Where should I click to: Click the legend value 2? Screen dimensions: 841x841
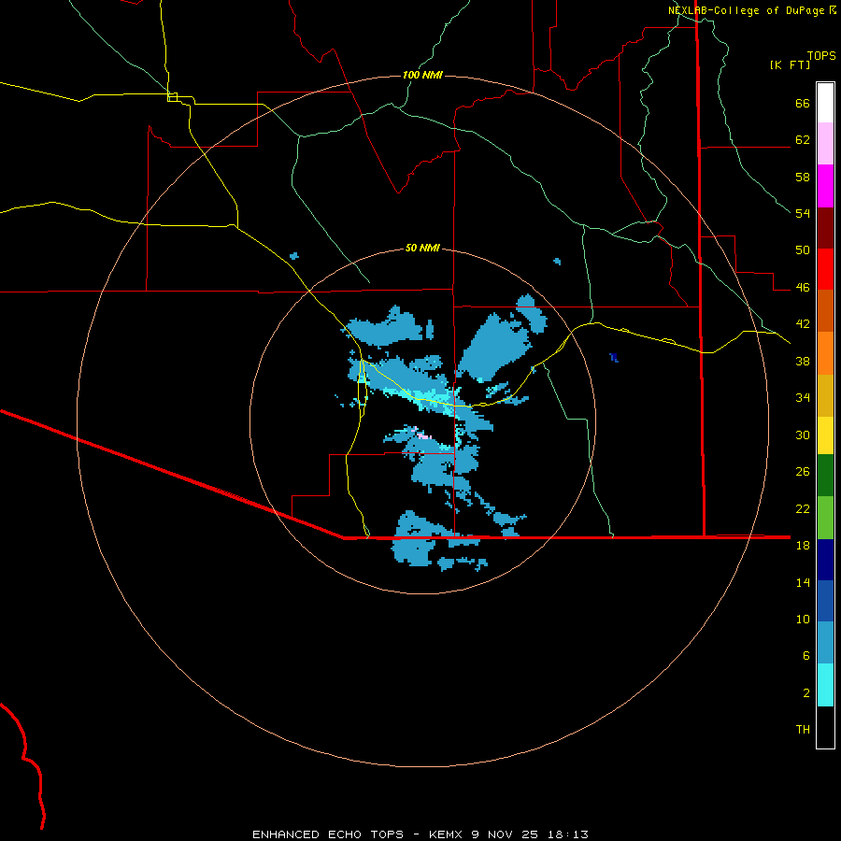coord(806,693)
